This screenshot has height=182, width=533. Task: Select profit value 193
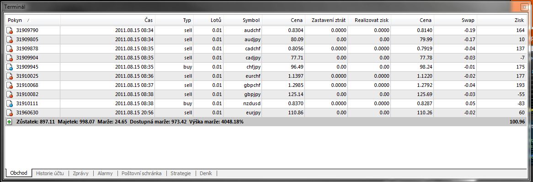coord(520,86)
